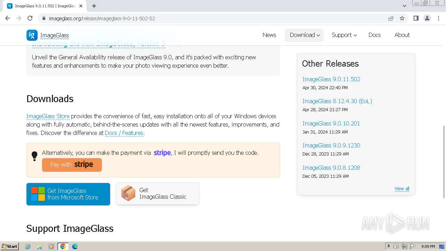This screenshot has height=251, width=446.
Task: Click the package box icon for Classic
Action: 128,193
